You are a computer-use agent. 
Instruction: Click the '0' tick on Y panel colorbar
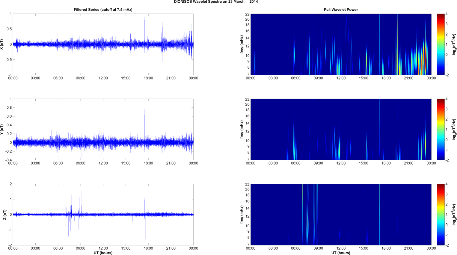pyautogui.click(x=447, y=140)
